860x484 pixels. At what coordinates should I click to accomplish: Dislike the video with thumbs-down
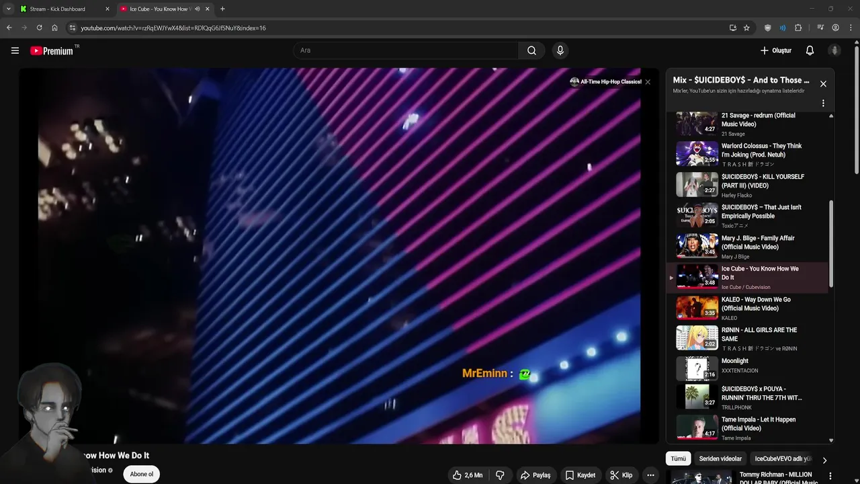pyautogui.click(x=500, y=475)
